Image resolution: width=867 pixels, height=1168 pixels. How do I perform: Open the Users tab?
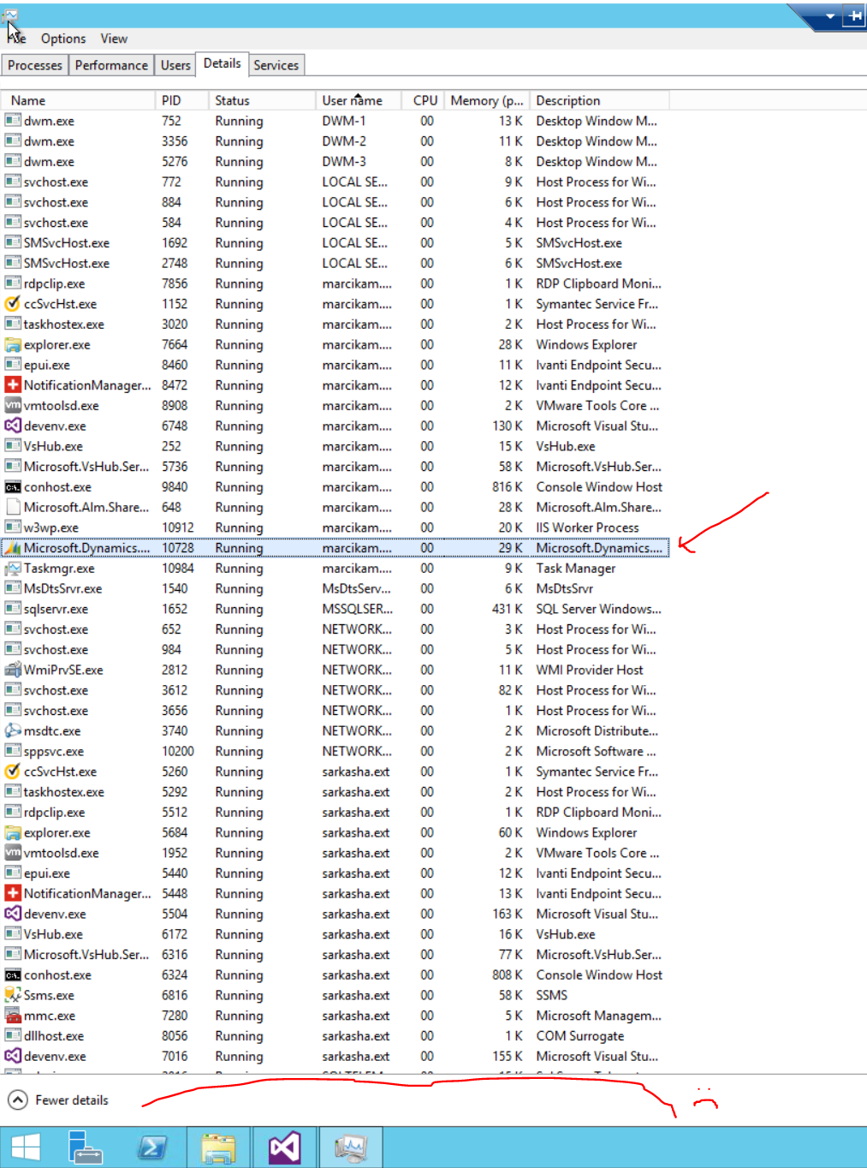(175, 65)
